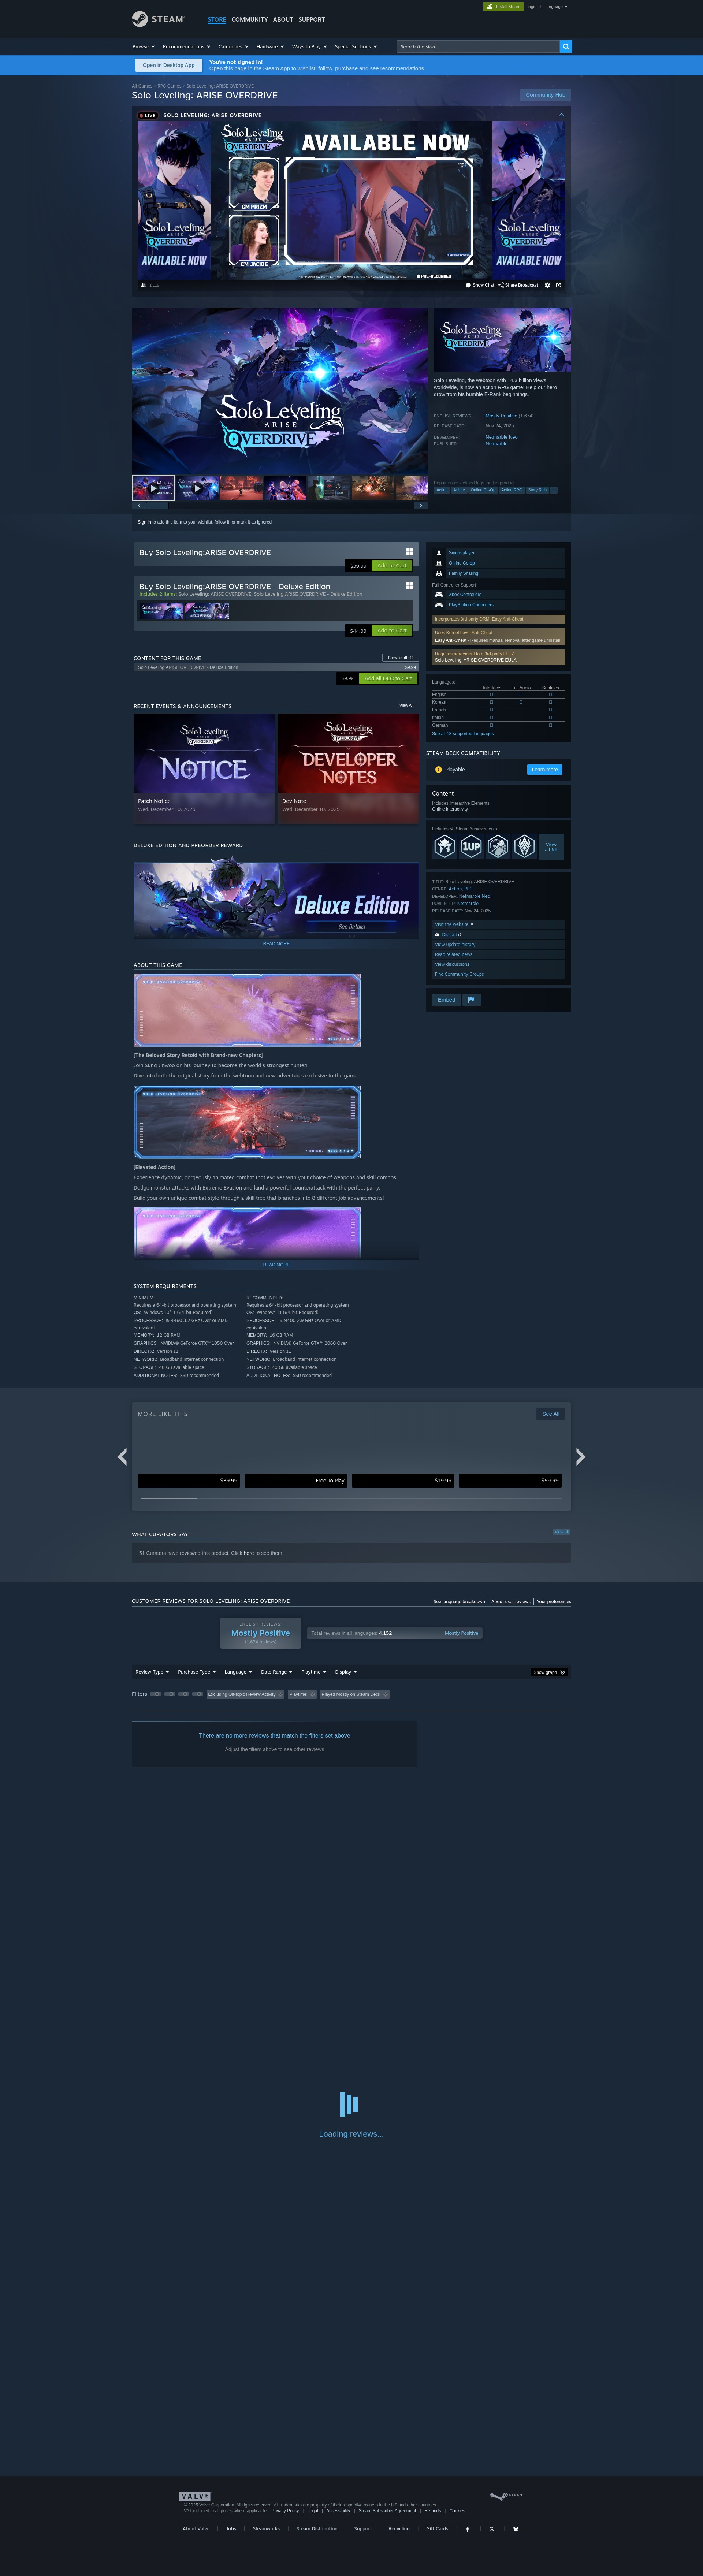The height and width of the screenshot is (2576, 703).
Task: Click Share Broadcast icon
Action: 518,285
